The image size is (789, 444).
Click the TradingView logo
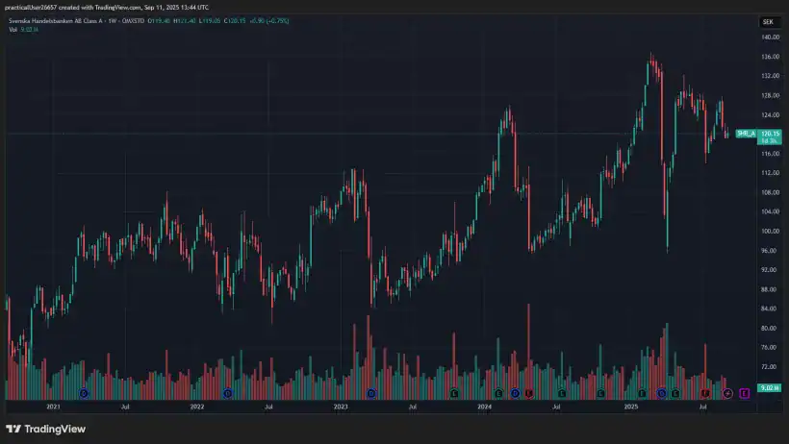pyautogui.click(x=45, y=429)
